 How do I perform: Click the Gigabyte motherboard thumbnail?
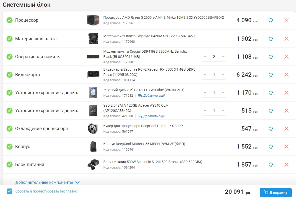93,39
